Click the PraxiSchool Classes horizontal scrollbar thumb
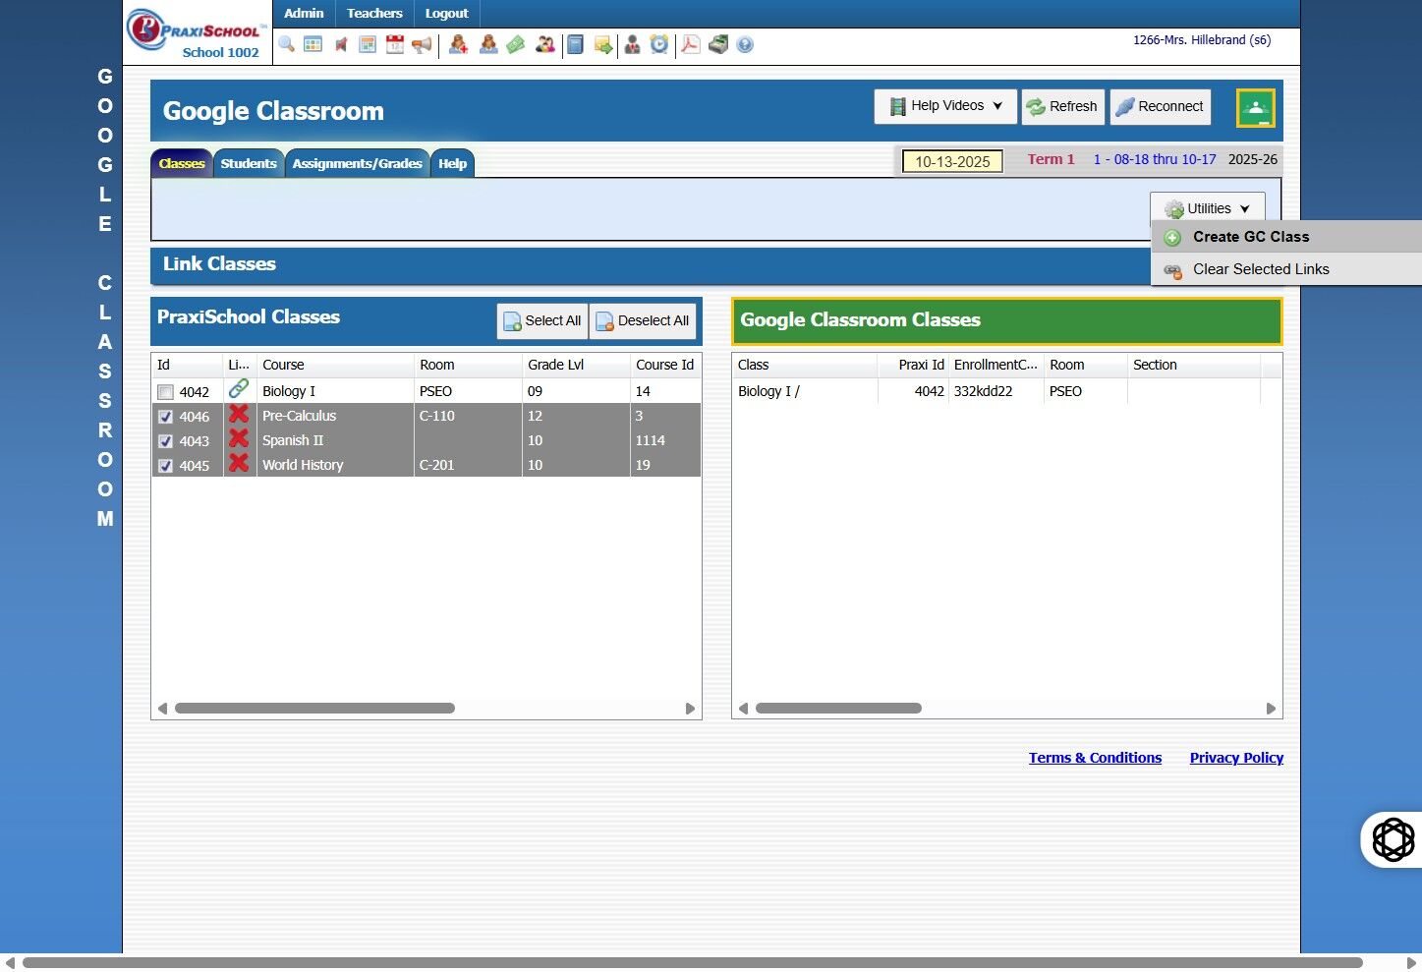Screen dimensions: 1422x972 click(x=314, y=708)
